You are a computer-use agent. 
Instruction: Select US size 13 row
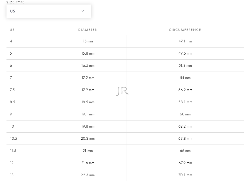click(125, 175)
